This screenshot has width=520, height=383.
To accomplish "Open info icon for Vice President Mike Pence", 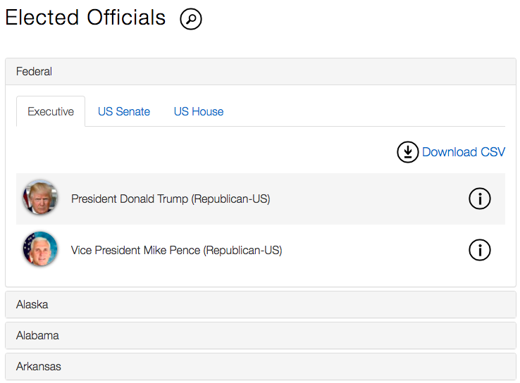I will tap(480, 250).
